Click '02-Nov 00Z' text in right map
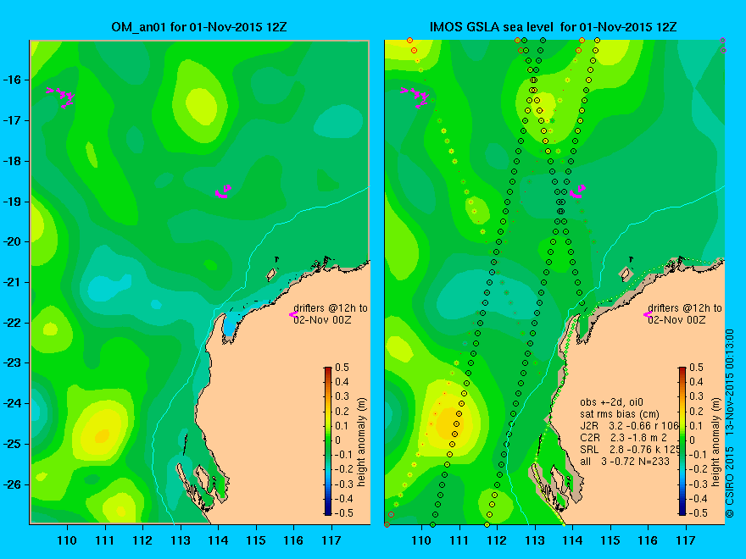The width and height of the screenshot is (746, 559). click(676, 319)
